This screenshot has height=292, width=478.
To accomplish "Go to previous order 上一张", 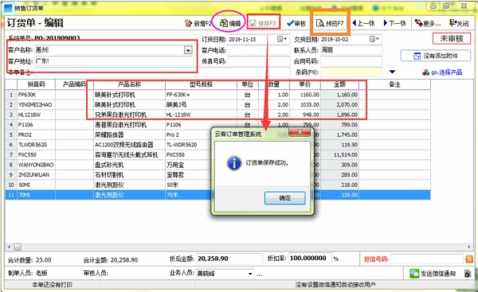I will click(363, 23).
